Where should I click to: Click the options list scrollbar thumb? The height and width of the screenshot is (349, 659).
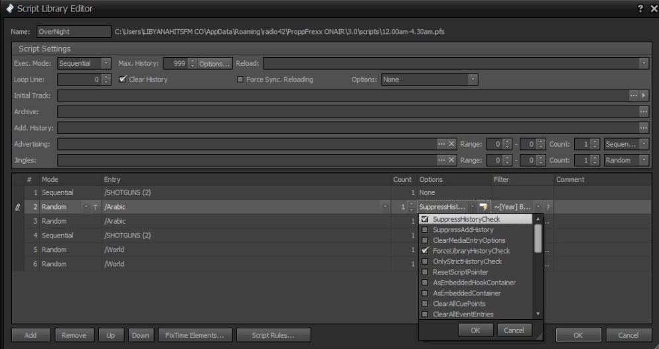(538, 238)
